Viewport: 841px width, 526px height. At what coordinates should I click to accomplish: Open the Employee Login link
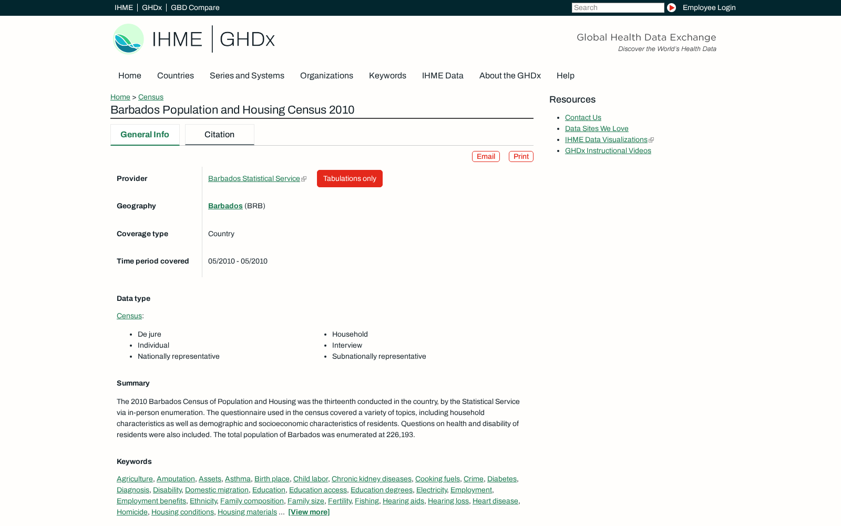click(709, 7)
